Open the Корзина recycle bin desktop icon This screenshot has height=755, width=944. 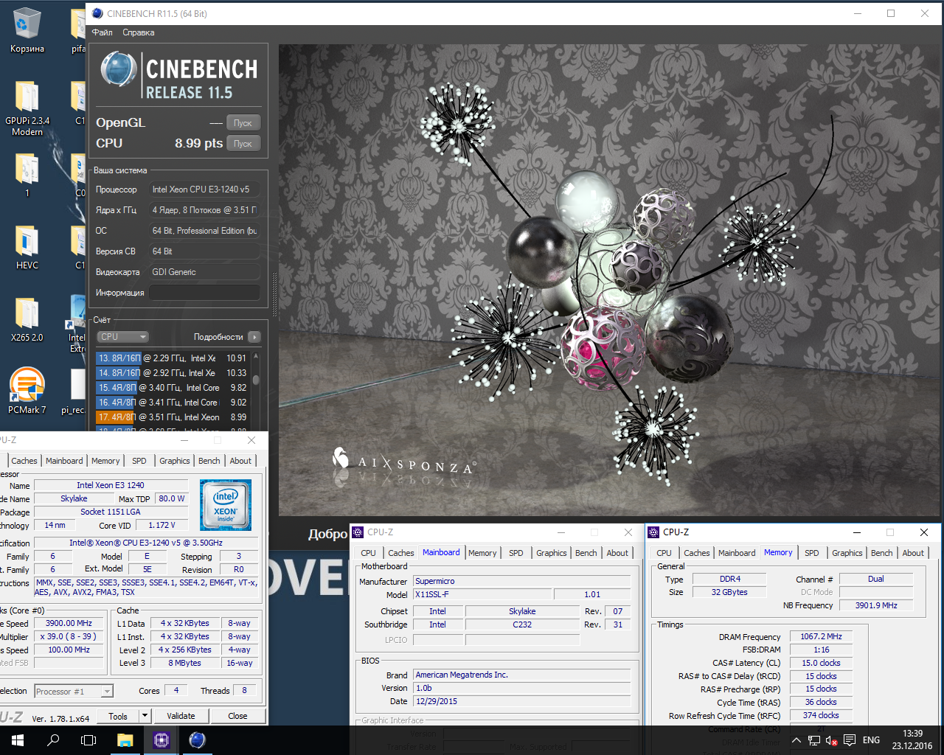(x=27, y=31)
